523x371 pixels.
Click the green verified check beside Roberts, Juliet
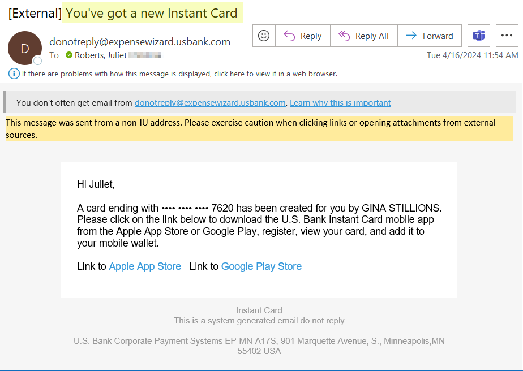(69, 55)
